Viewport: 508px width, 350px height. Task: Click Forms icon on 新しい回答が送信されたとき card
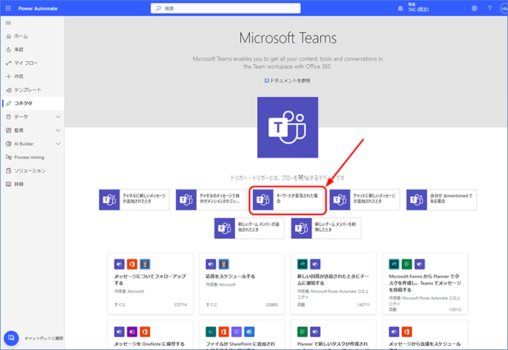302,264
